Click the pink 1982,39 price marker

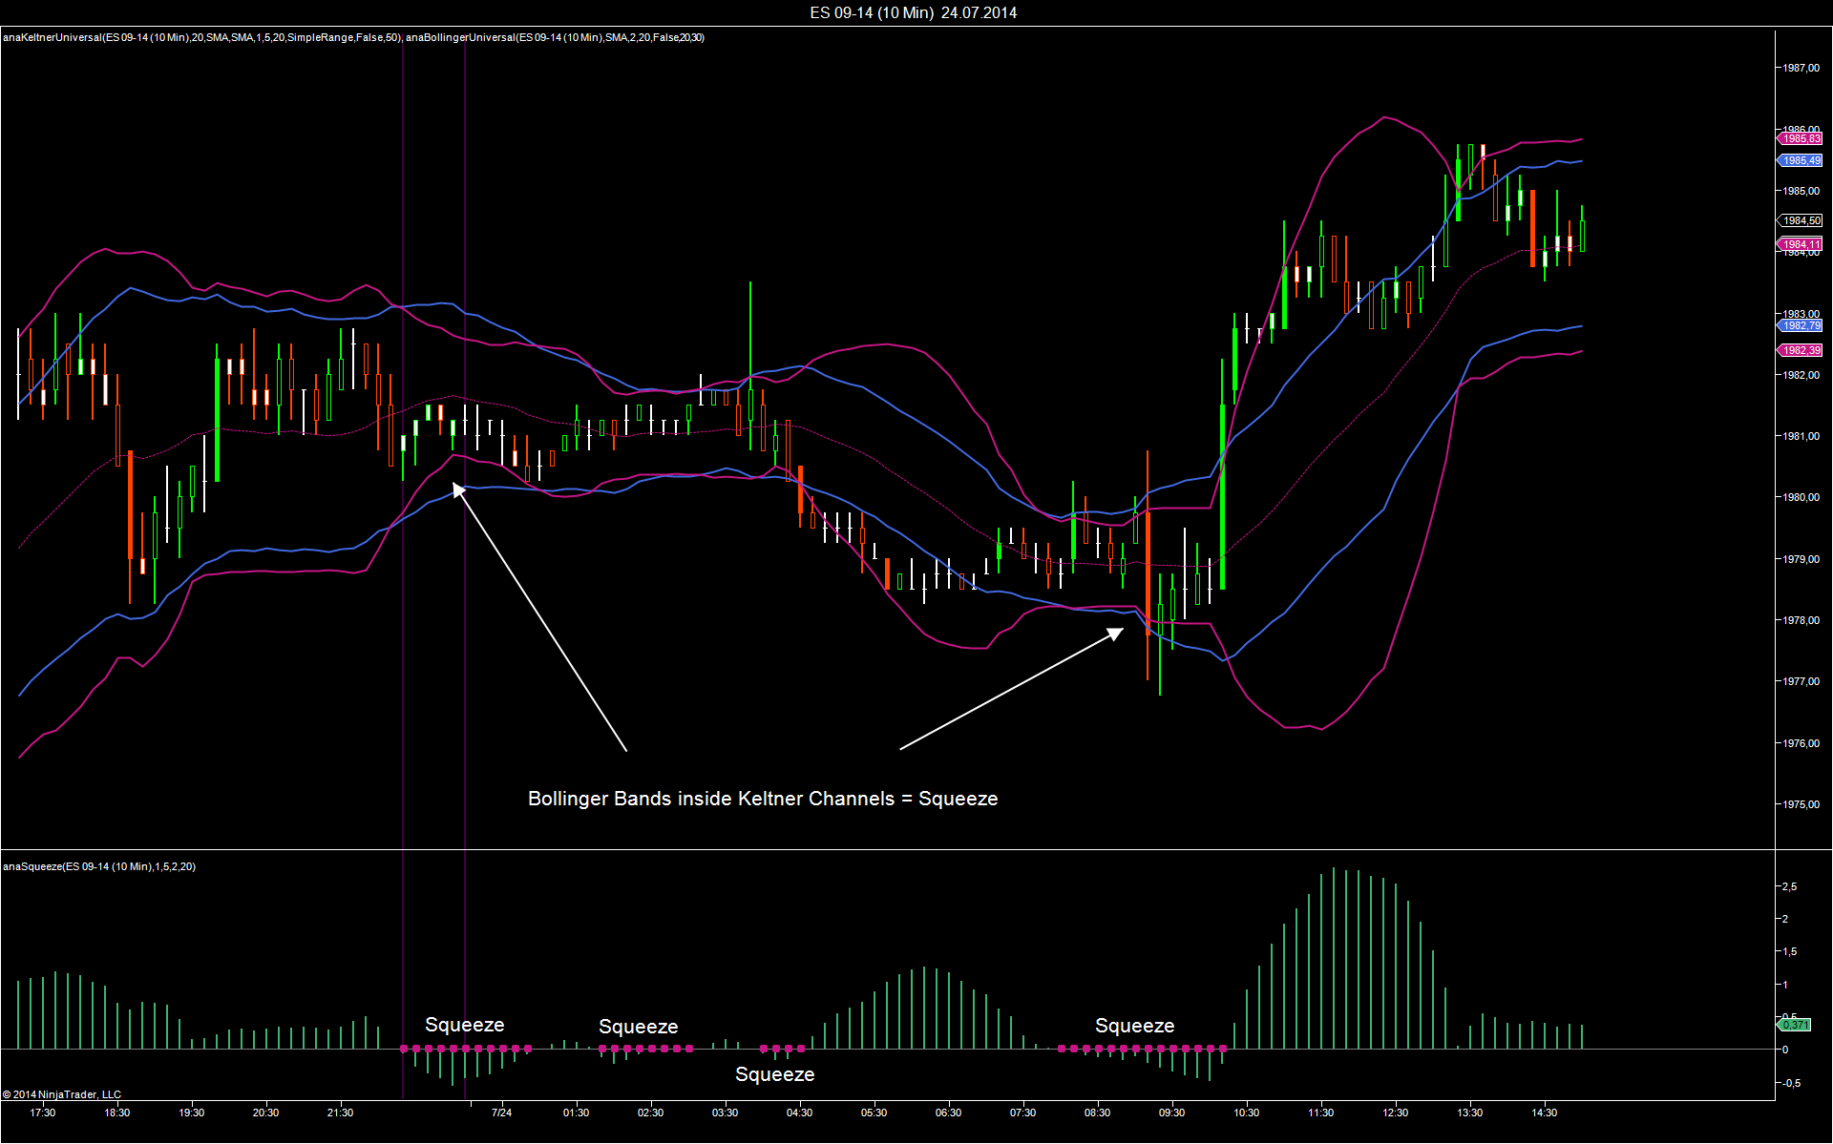[x=1801, y=350]
